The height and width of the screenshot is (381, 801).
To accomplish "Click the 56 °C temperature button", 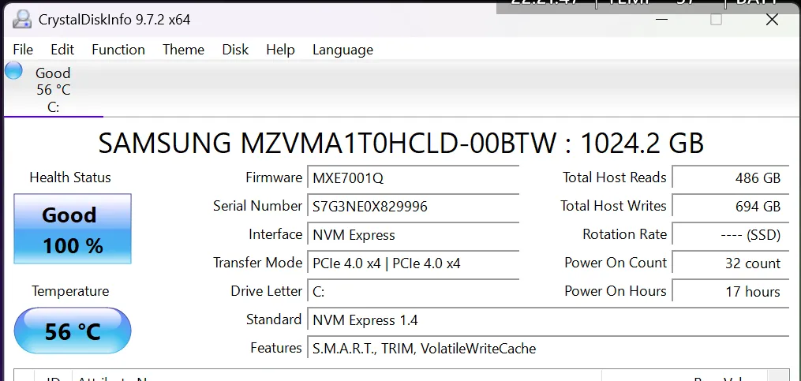I will point(73,331).
